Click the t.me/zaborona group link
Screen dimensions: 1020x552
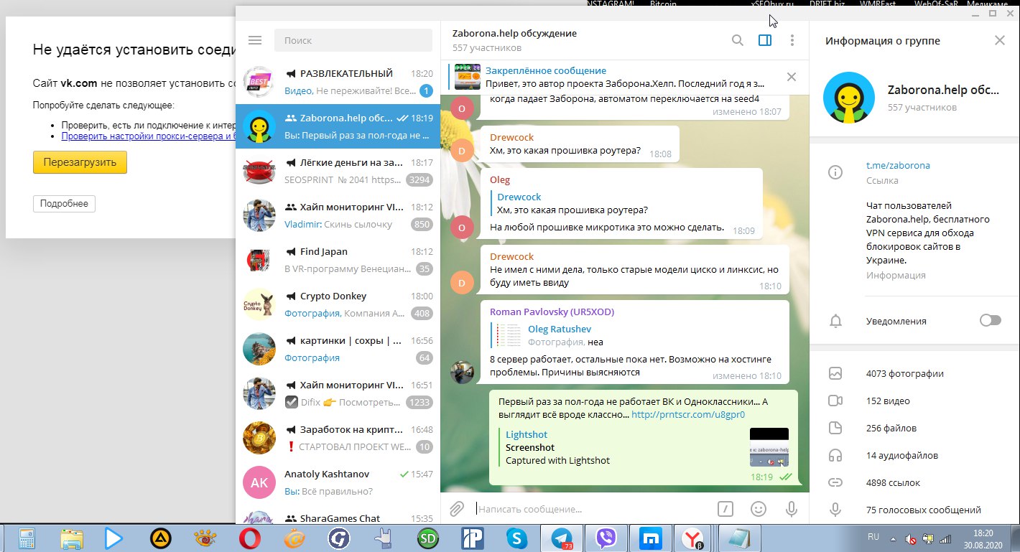click(898, 165)
